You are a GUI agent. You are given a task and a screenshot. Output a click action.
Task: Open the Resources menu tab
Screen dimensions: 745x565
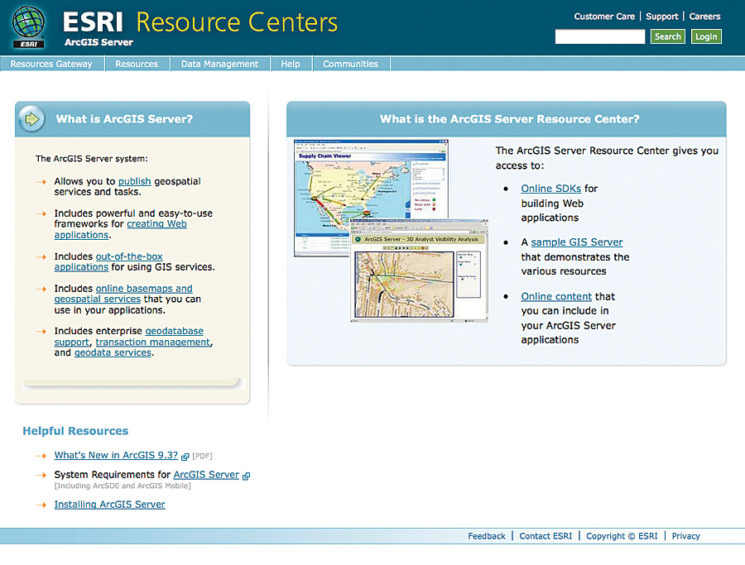coord(137,64)
